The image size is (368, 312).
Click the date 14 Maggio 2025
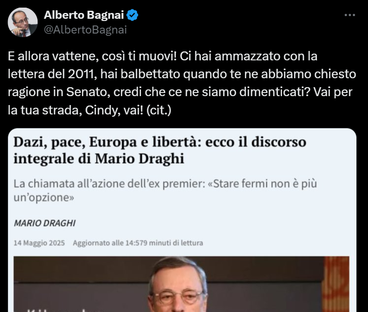(39, 243)
